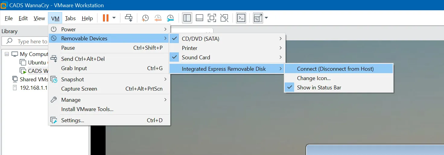Image resolution: width=444 pixels, height=155 pixels.
Task: Open the snapshot manager toolbar icon
Action: pos(170,18)
